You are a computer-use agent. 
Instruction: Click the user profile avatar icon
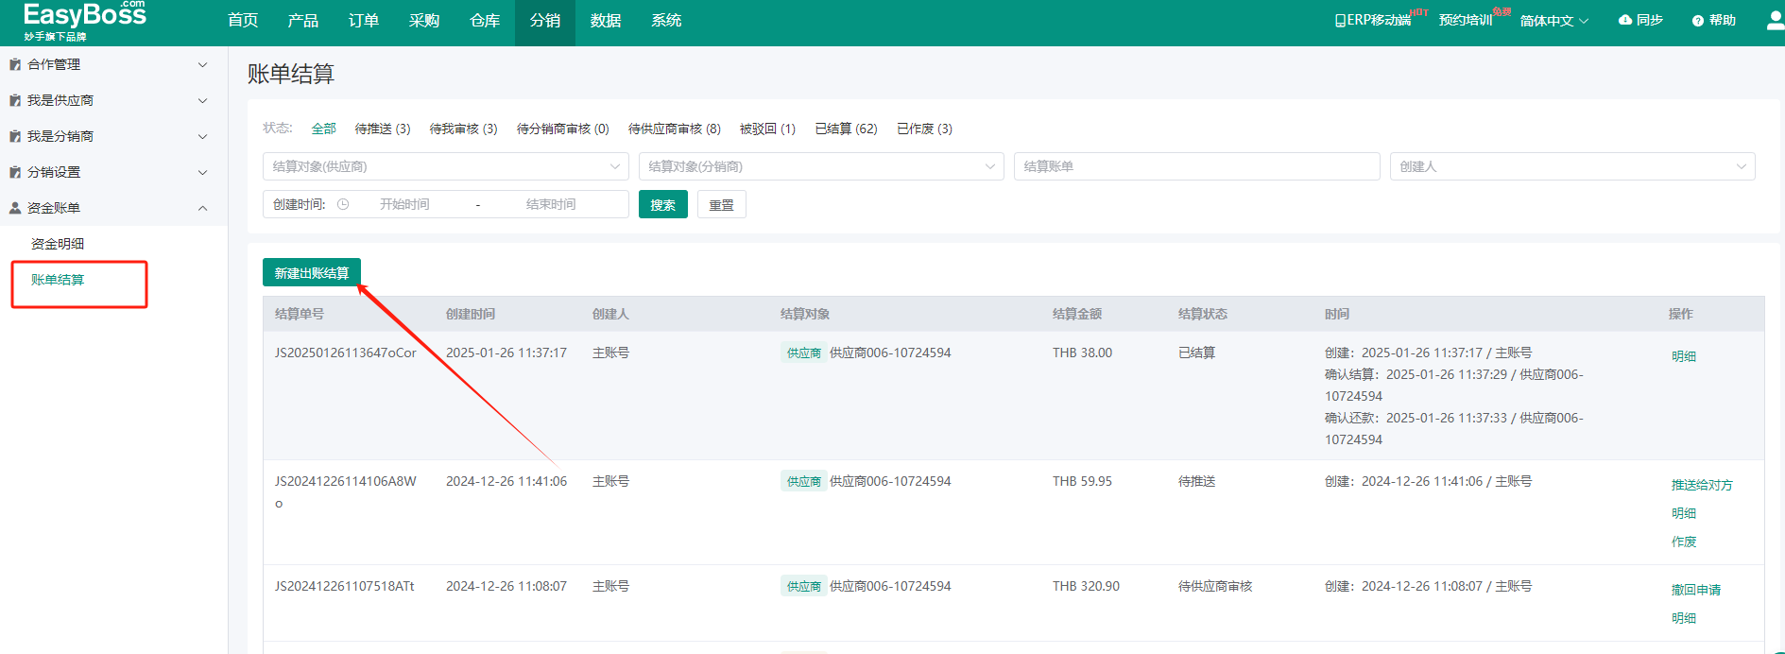click(x=1775, y=21)
